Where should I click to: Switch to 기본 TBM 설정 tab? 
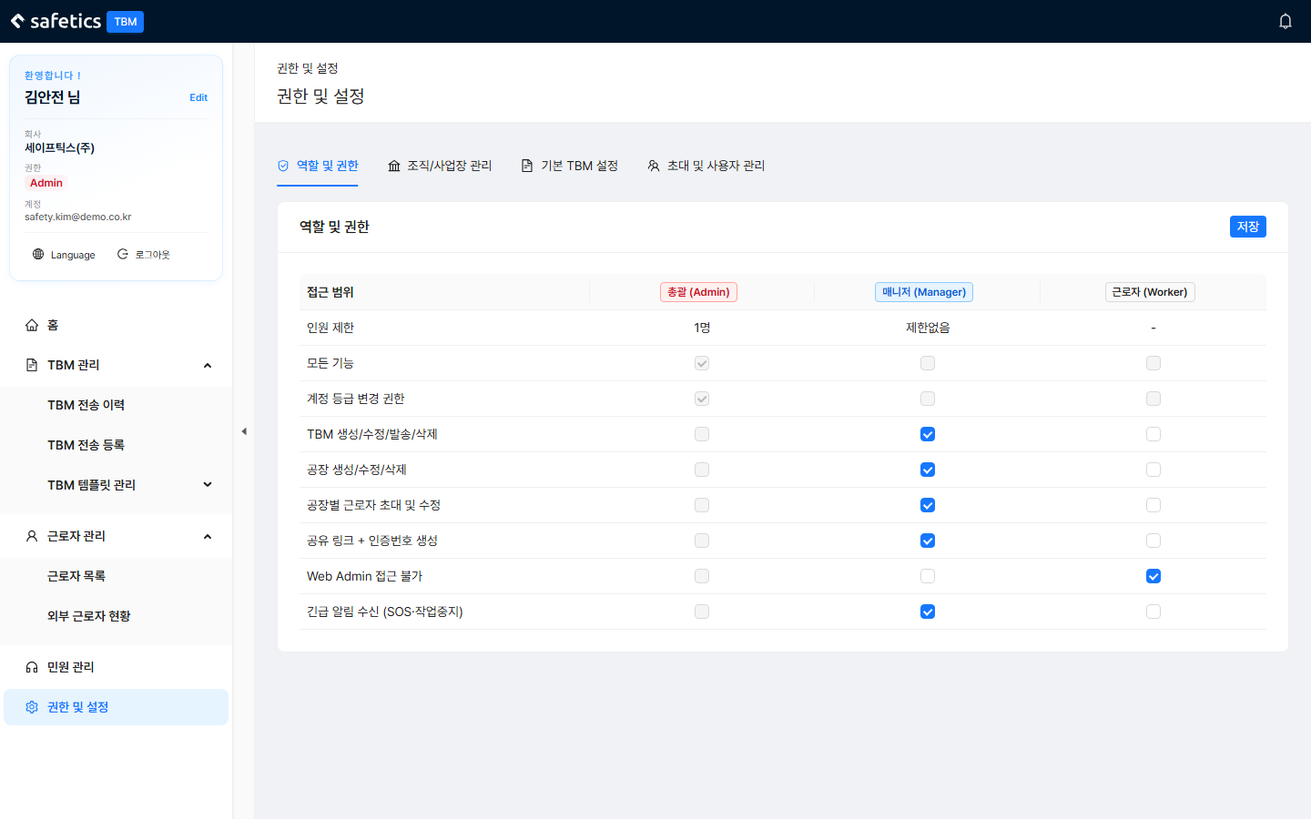coord(570,166)
